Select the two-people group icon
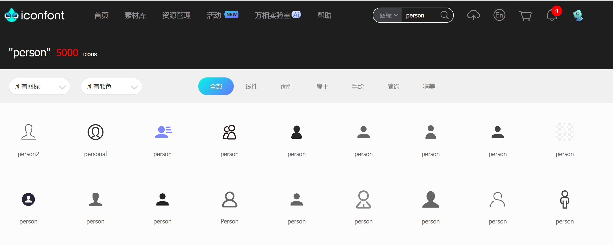This screenshot has height=245, width=613. [229, 132]
